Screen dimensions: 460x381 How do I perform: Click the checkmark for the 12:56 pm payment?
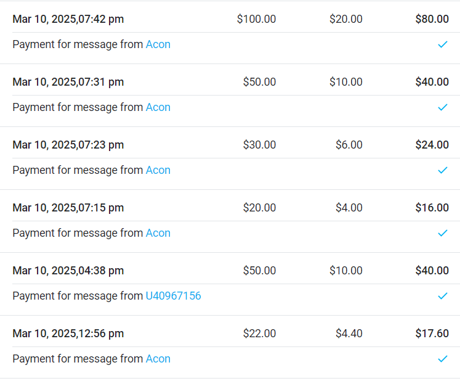442,359
